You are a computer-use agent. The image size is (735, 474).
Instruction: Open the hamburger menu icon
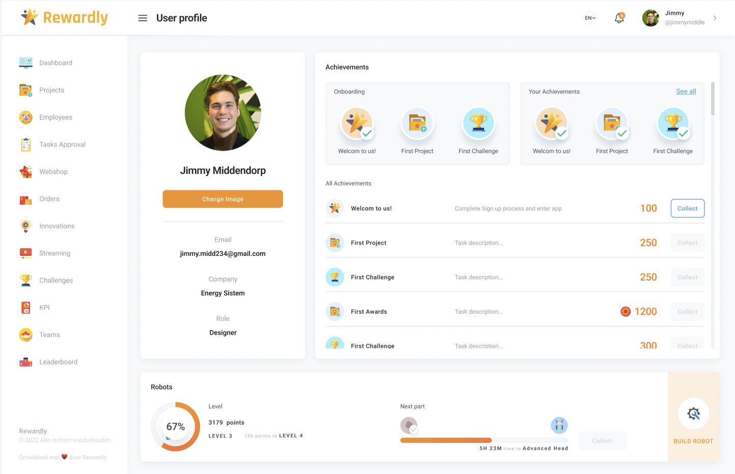tap(143, 18)
